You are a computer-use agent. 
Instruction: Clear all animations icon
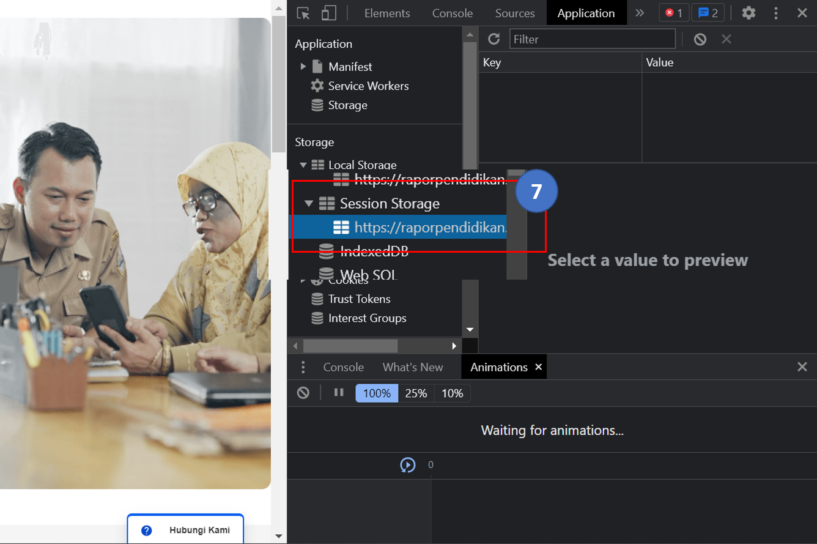coord(303,393)
